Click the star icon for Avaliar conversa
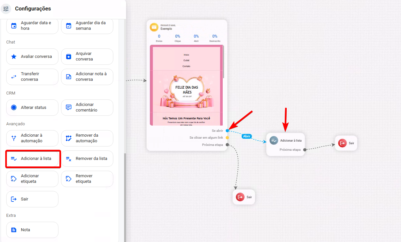Viewport: 401px width, 242px height. click(14, 57)
